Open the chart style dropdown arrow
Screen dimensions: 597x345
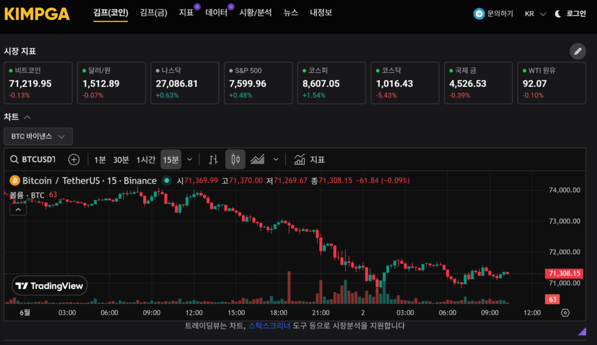(x=276, y=160)
